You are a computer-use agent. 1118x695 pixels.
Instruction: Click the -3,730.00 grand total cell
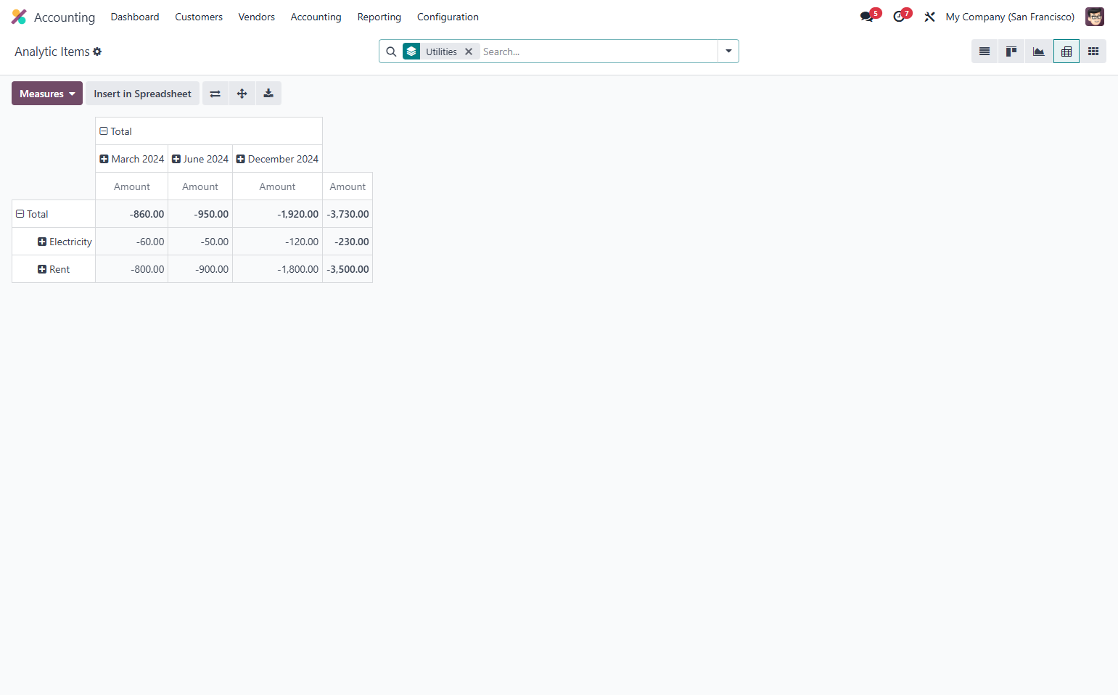pyautogui.click(x=348, y=214)
